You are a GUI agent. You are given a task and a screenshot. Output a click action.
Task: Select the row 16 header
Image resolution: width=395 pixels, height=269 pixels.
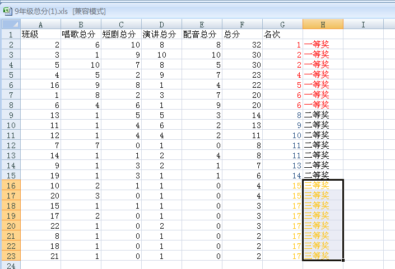10,185
